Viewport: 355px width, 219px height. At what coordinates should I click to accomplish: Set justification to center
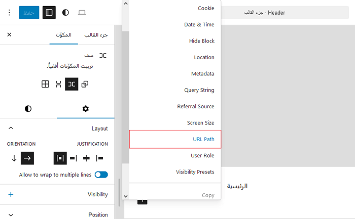pyautogui.click(x=86, y=158)
